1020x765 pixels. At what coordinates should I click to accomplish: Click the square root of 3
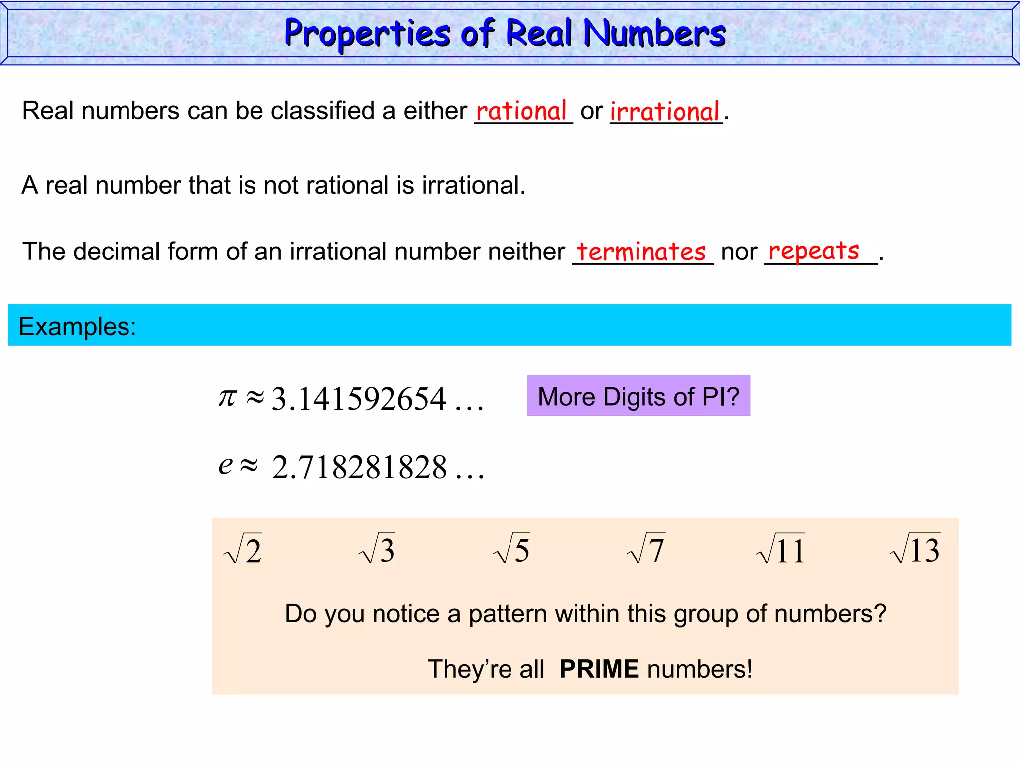tap(377, 548)
